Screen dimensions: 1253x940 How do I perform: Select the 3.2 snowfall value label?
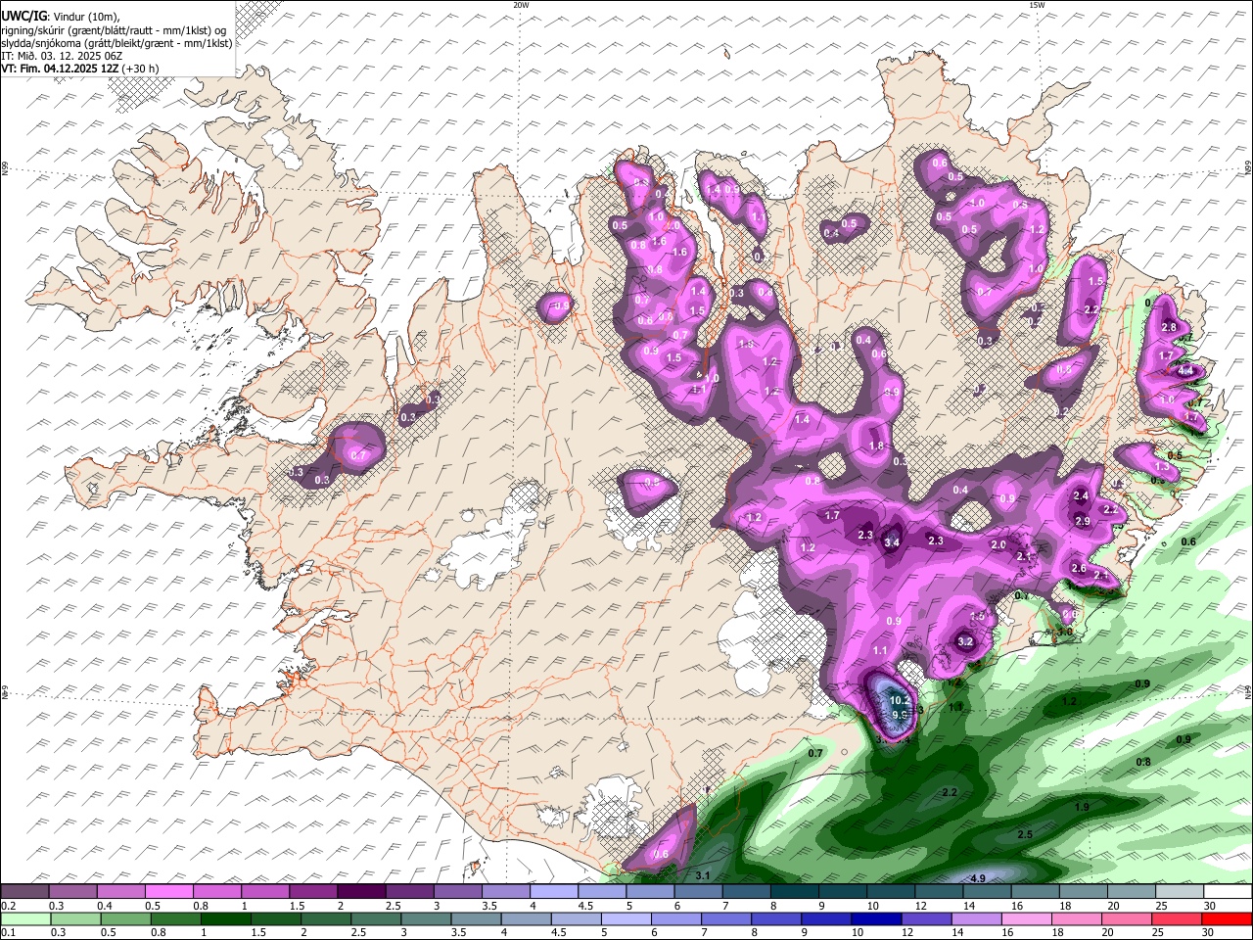964,642
